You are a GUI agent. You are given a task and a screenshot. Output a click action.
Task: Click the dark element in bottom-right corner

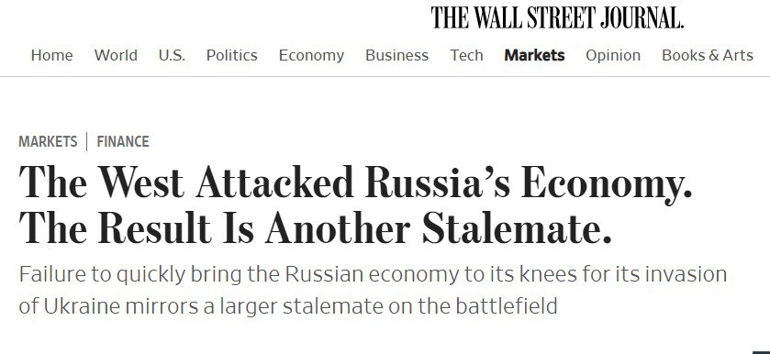[x=761, y=352]
